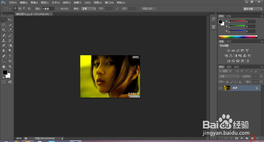Swap foreground and background colors

(10, 71)
